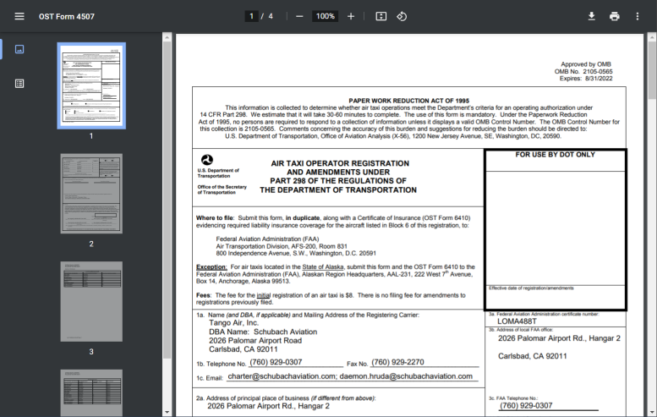Click the zoom out minus icon
Screen dimensions: 657x417
click(x=299, y=16)
